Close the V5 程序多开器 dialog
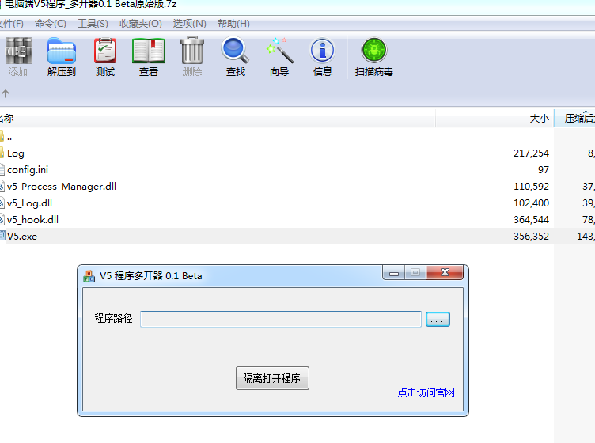 [x=445, y=272]
